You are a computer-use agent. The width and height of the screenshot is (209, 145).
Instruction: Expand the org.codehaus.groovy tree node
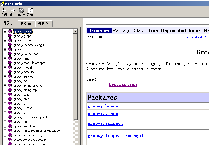tap(5, 135)
